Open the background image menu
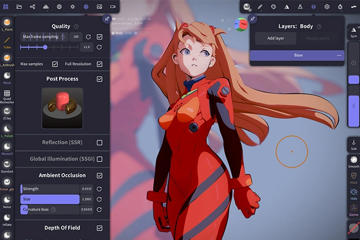 pos(99,6)
